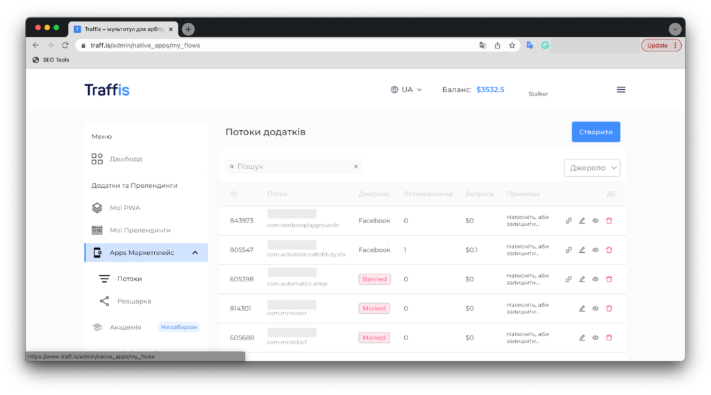
Task: Open the UA language selector
Action: [406, 89]
